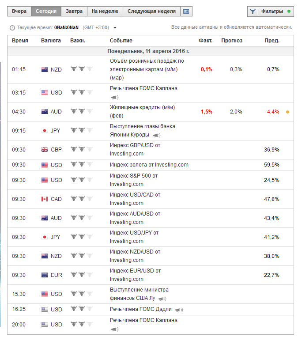Click previous value -4,4% in AUD row

coord(272,112)
